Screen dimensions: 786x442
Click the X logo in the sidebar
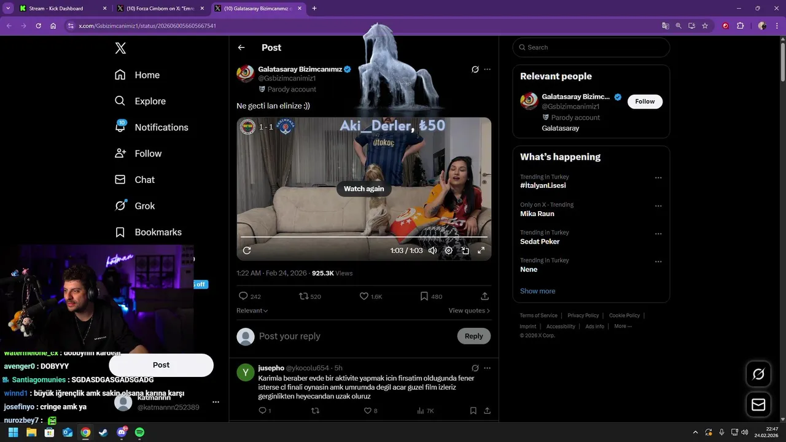pyautogui.click(x=120, y=48)
